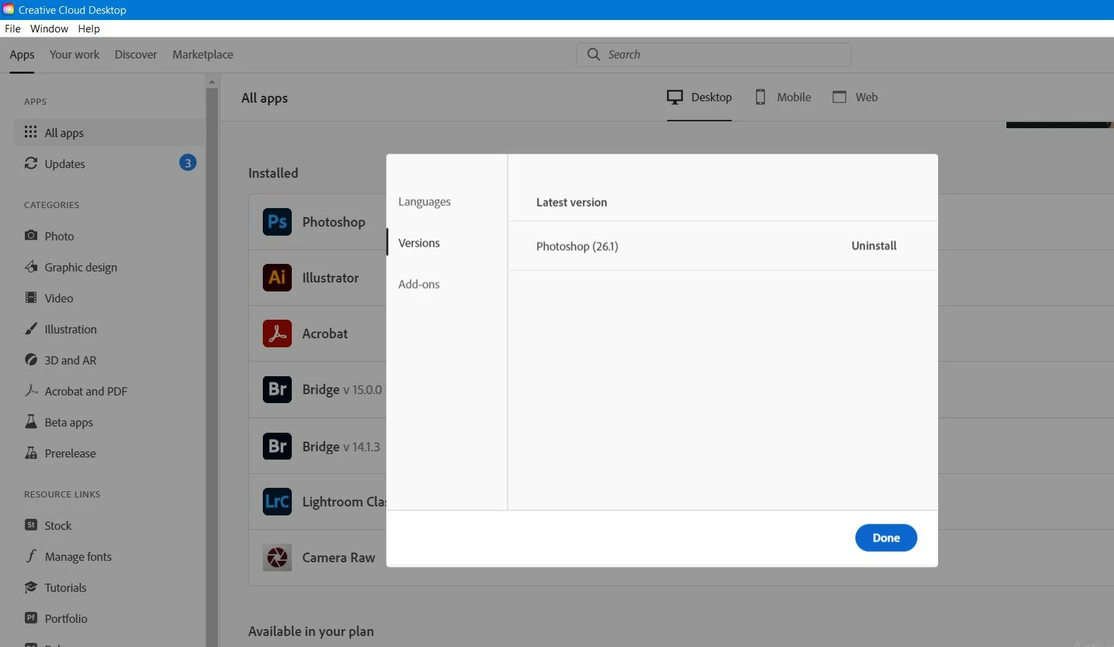Click the Lightroom Classic LrC icon

[x=277, y=502]
